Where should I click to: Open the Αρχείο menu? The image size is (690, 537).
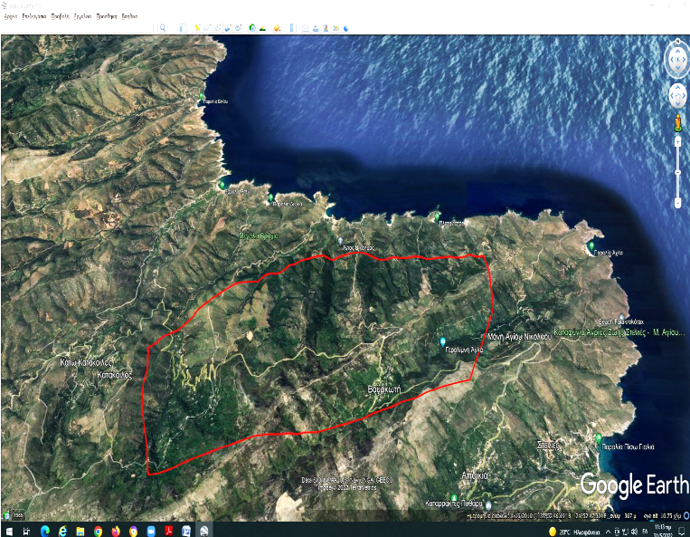pyautogui.click(x=11, y=16)
